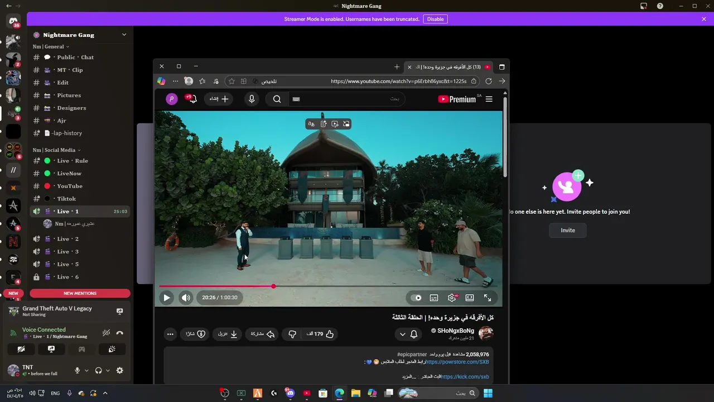Join Live · 2 voice channel
This screenshot has height=402, width=714.
click(x=80, y=239)
